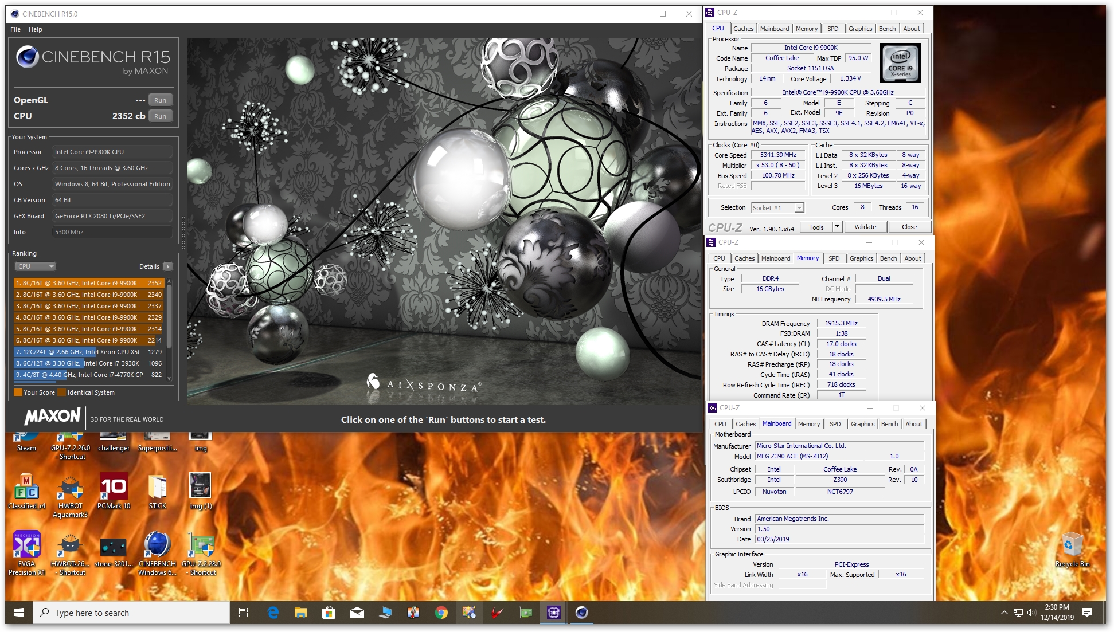The width and height of the screenshot is (1114, 632).
Task: Open File Explorer from the taskbar
Action: coord(300,613)
